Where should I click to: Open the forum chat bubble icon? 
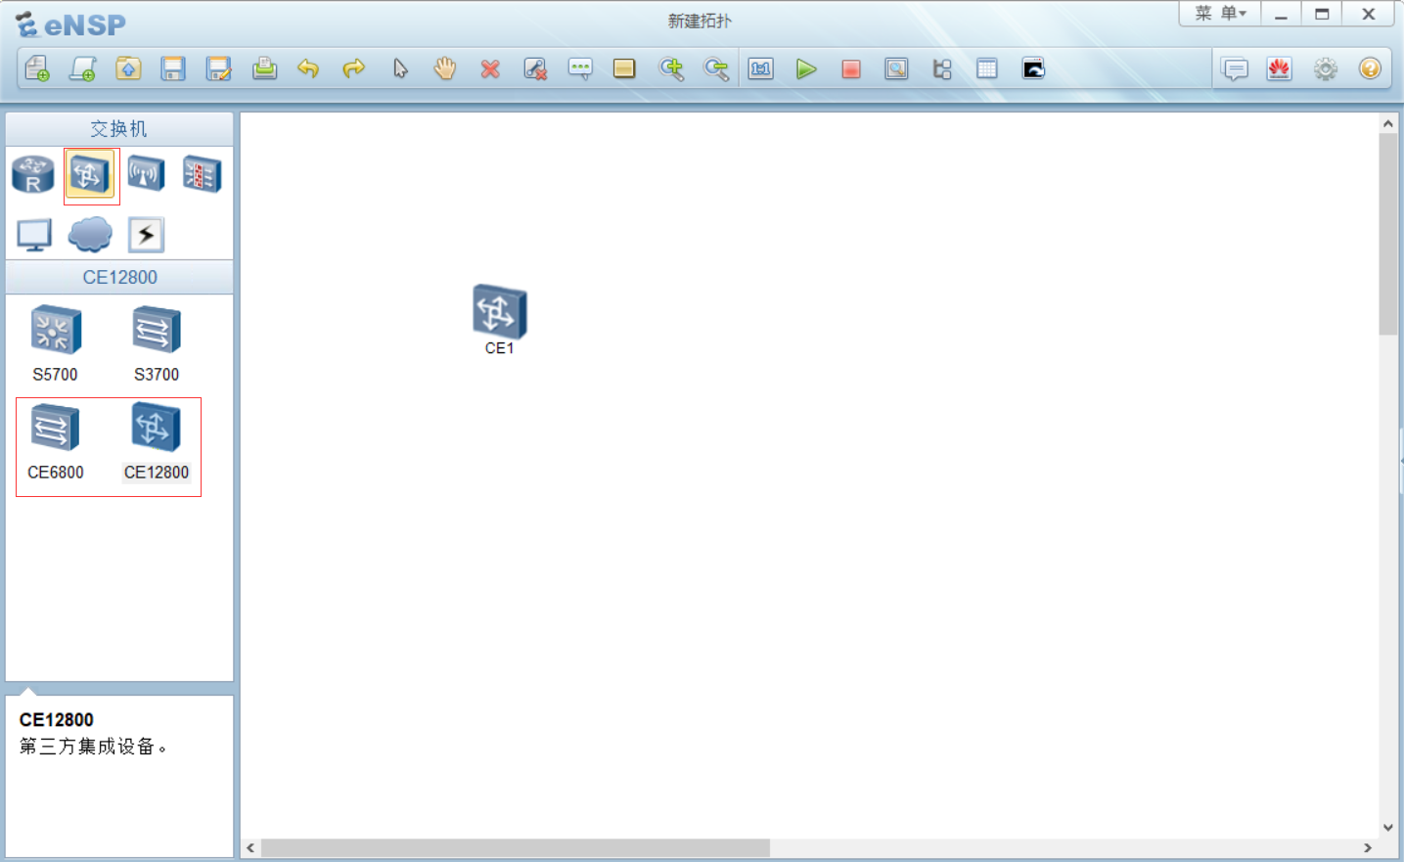click(x=1236, y=68)
